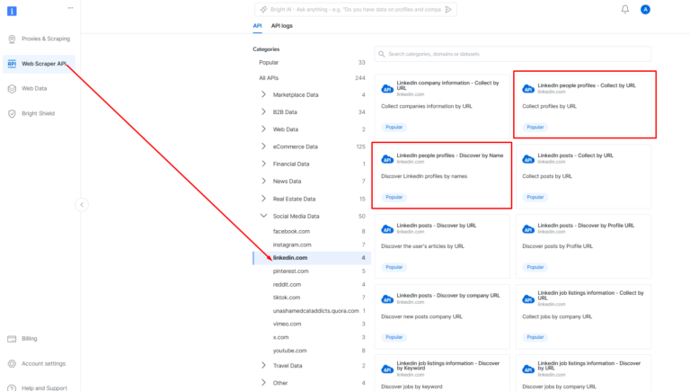The width and height of the screenshot is (690, 391).
Task: Click the Proxies & Scraping sidebar icon
Action: pos(12,40)
